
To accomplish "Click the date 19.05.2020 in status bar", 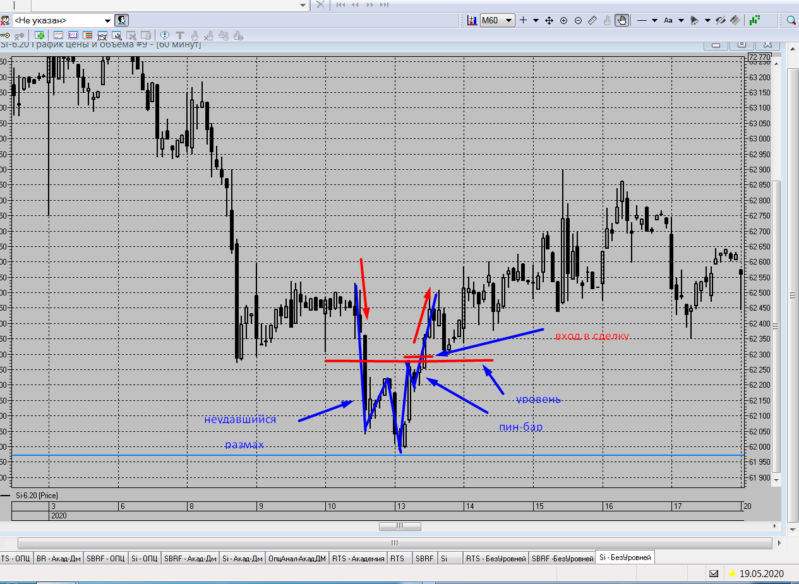I will (x=762, y=574).
